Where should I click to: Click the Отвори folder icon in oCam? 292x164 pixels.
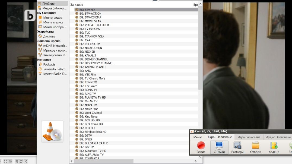(256, 147)
